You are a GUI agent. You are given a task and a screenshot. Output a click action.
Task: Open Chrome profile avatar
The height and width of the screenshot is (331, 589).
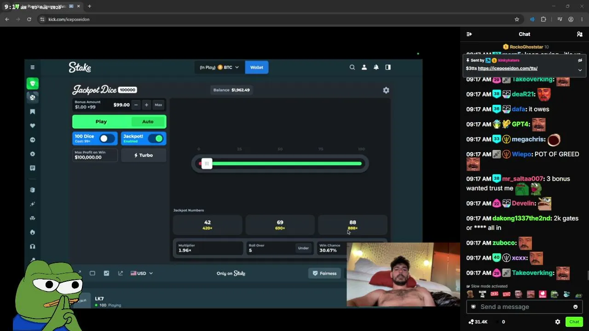point(571,19)
